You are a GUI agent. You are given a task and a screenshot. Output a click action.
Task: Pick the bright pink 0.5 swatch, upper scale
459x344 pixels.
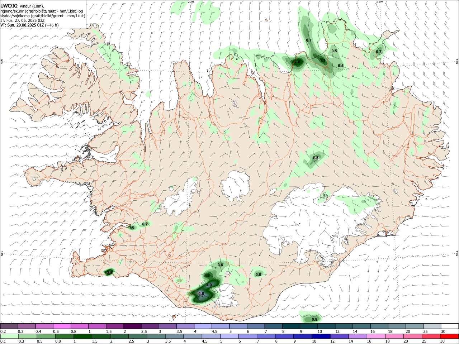62,326
